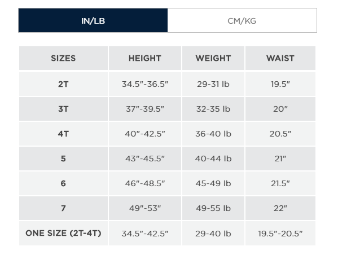Select the 4T size row label
This screenshot has width=351, height=255.
click(x=63, y=134)
